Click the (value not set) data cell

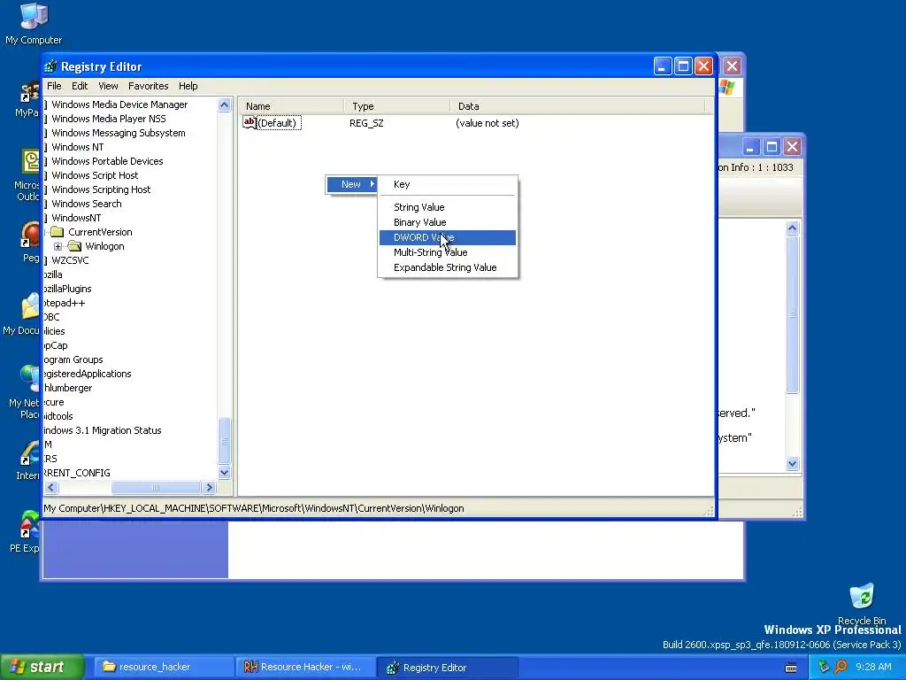tap(488, 123)
